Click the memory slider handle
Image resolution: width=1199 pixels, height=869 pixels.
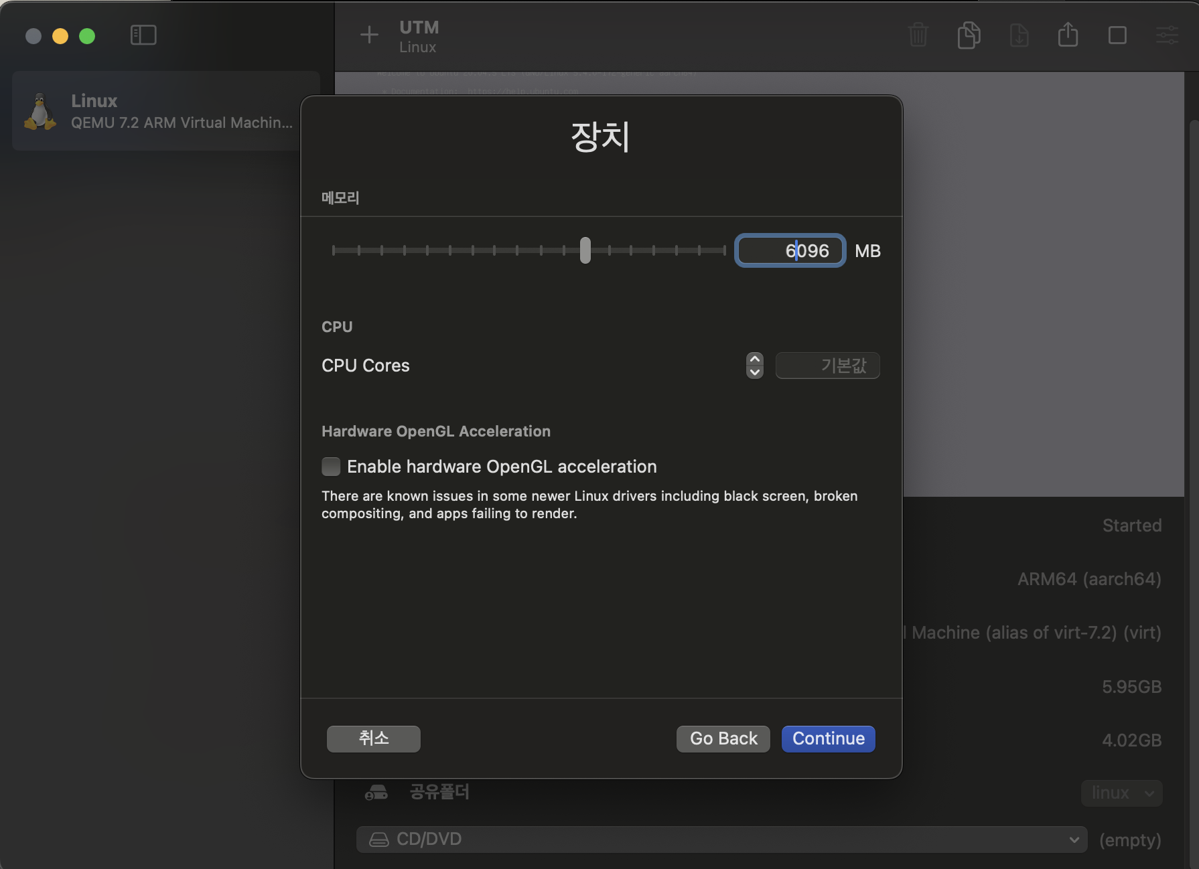pyautogui.click(x=585, y=250)
